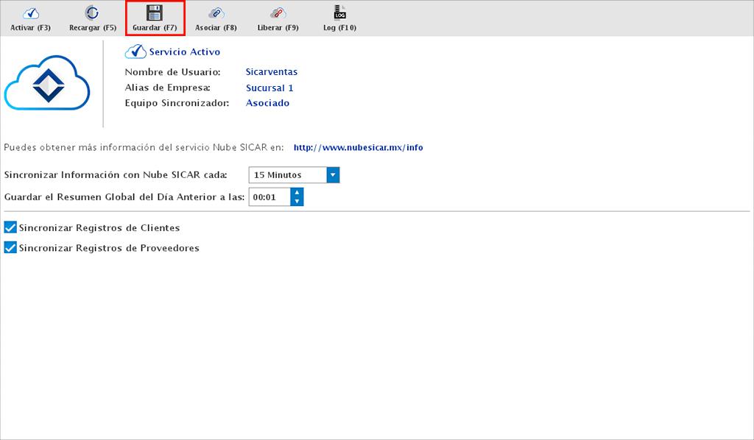
Task: Increase the Resumen Global time with up arrow
Action: 297,193
